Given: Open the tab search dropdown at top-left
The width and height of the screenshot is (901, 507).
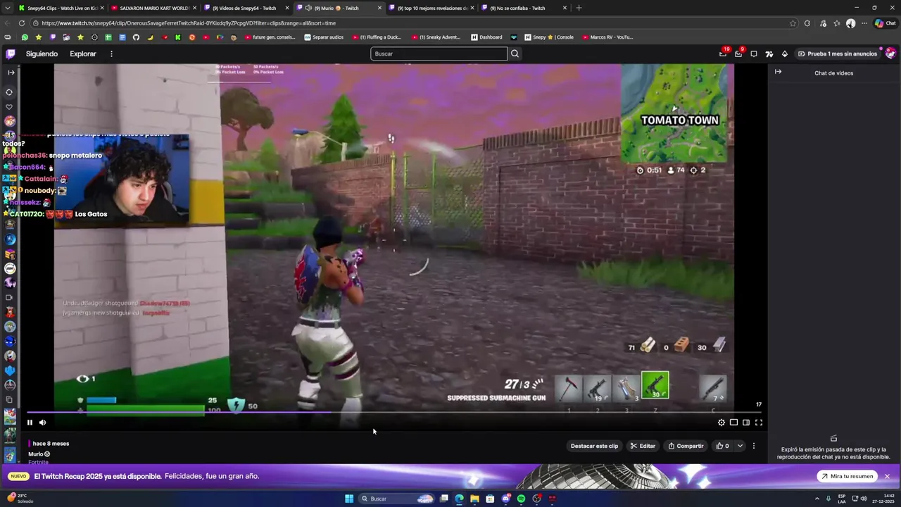Looking at the screenshot, I should 8,8.
